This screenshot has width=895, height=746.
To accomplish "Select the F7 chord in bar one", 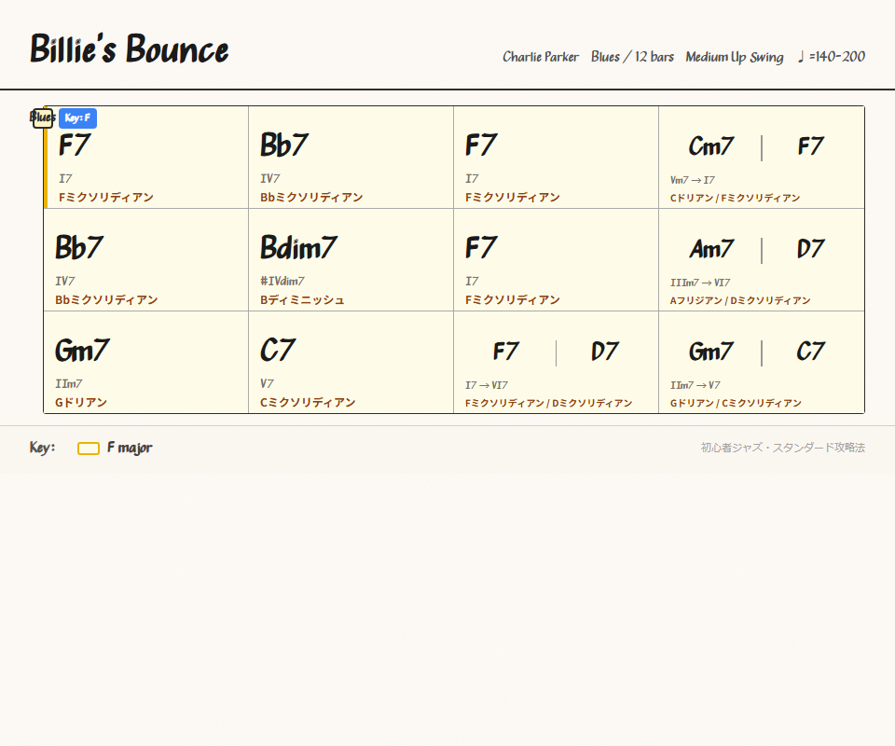I will tap(72, 145).
